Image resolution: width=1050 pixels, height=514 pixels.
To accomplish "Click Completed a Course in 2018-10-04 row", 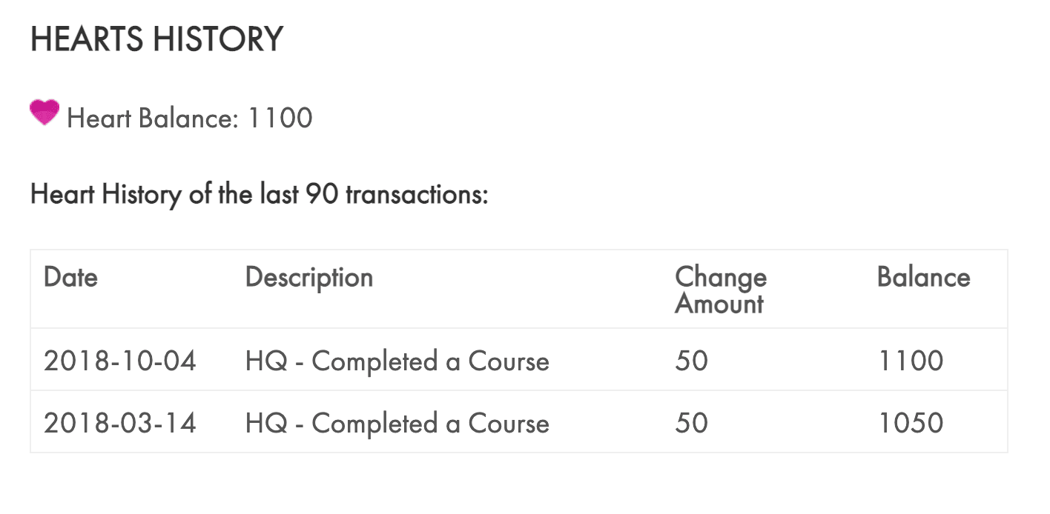I will [x=430, y=361].
